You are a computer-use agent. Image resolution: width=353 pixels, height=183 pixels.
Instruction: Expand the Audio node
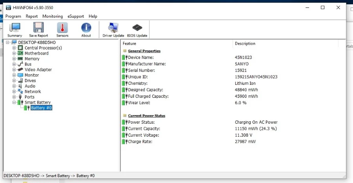click(14, 86)
